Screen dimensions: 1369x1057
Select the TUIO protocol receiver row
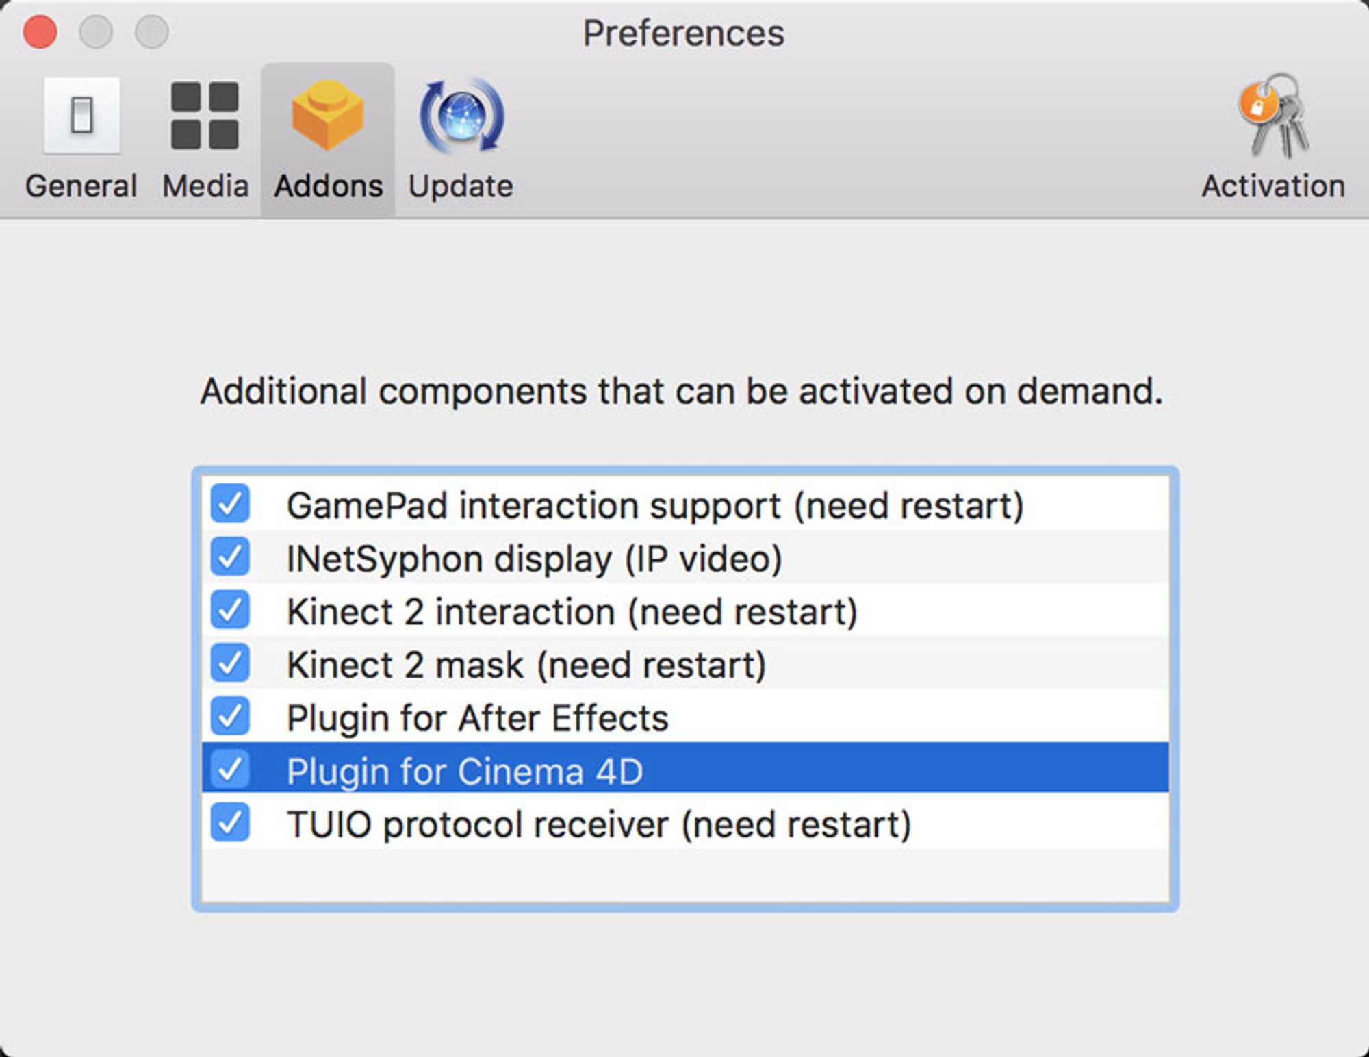click(x=599, y=824)
